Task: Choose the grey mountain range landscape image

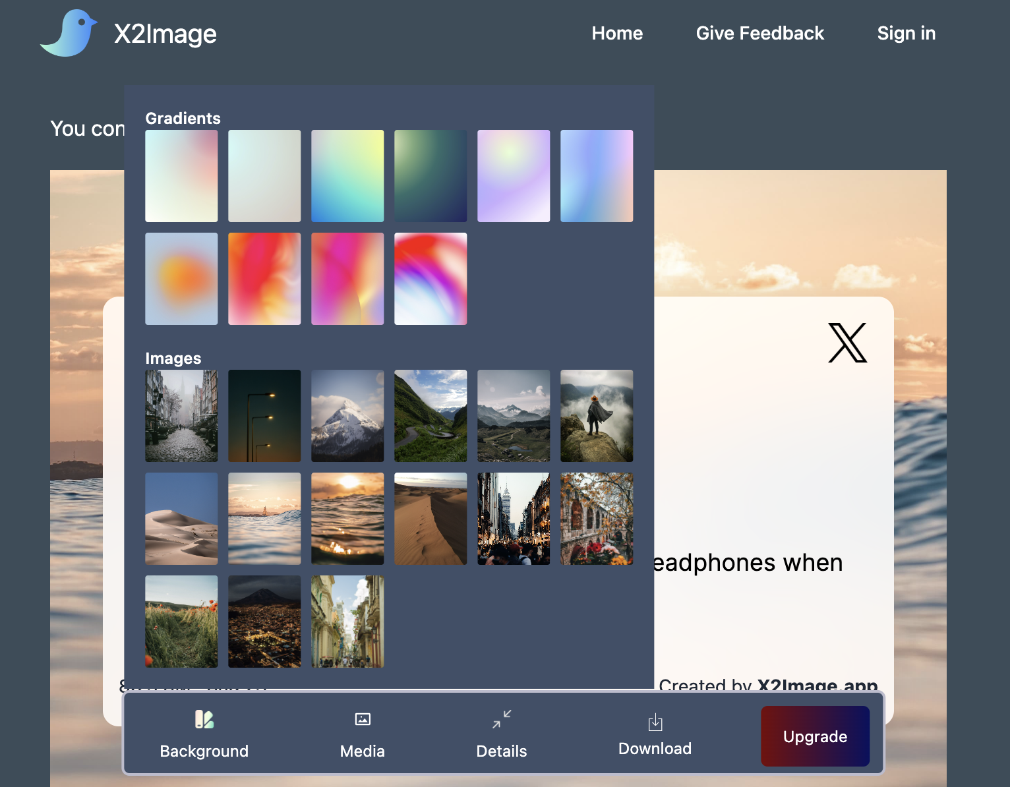Action: point(514,416)
